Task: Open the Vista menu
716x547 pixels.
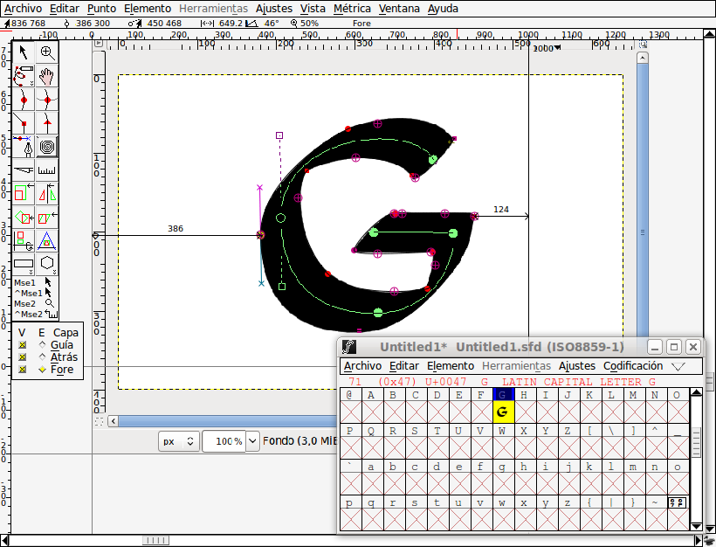Action: (x=313, y=9)
